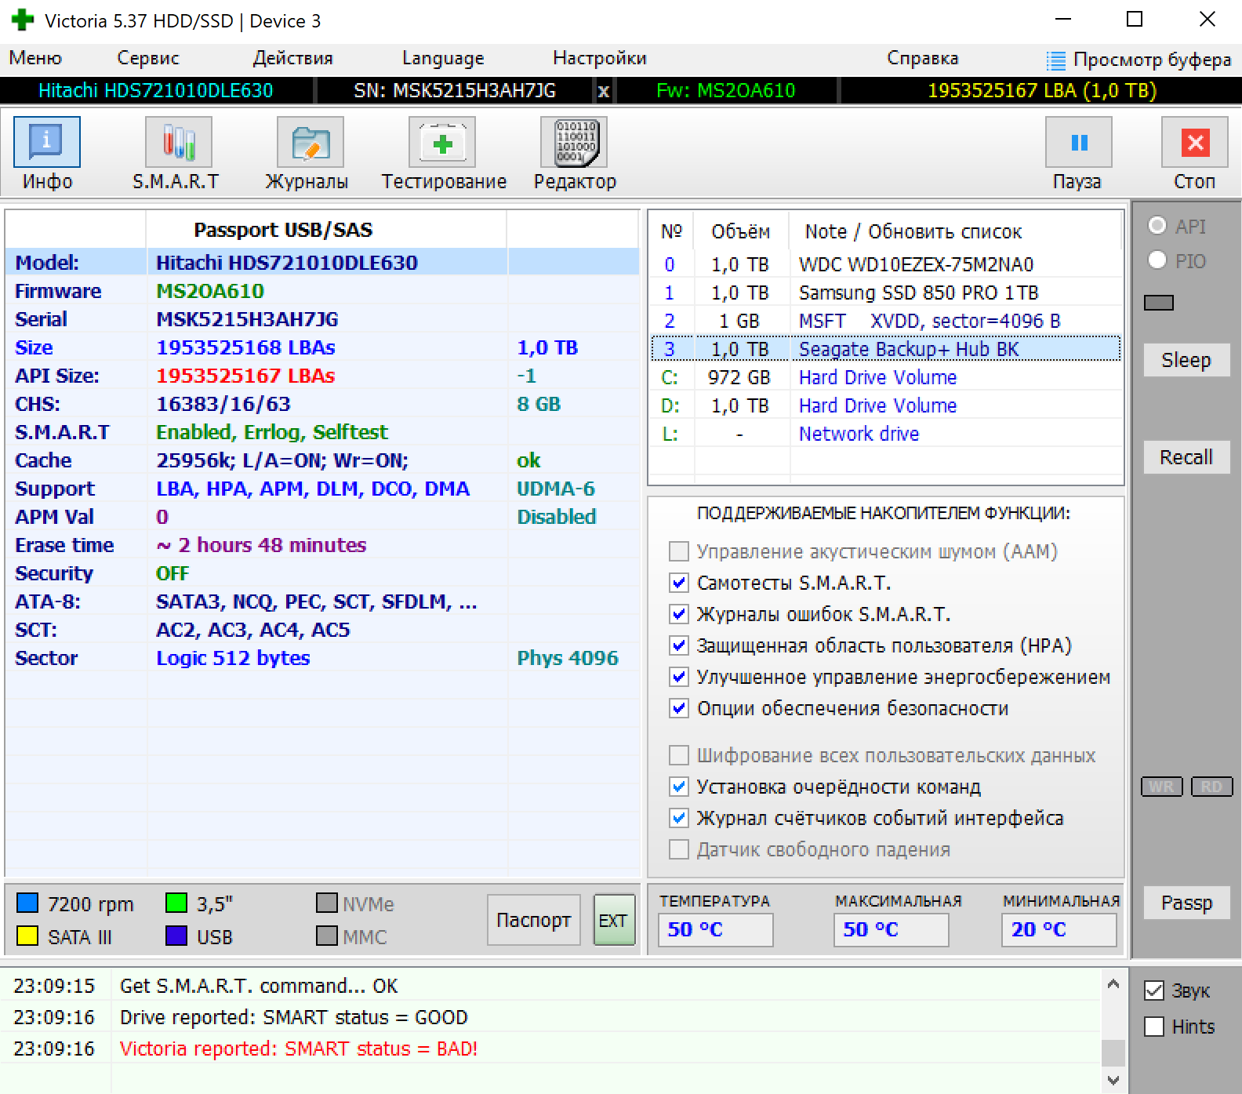
Task: Toggle the Самотесты S.M.A.R.T. checkbox
Action: click(x=679, y=583)
